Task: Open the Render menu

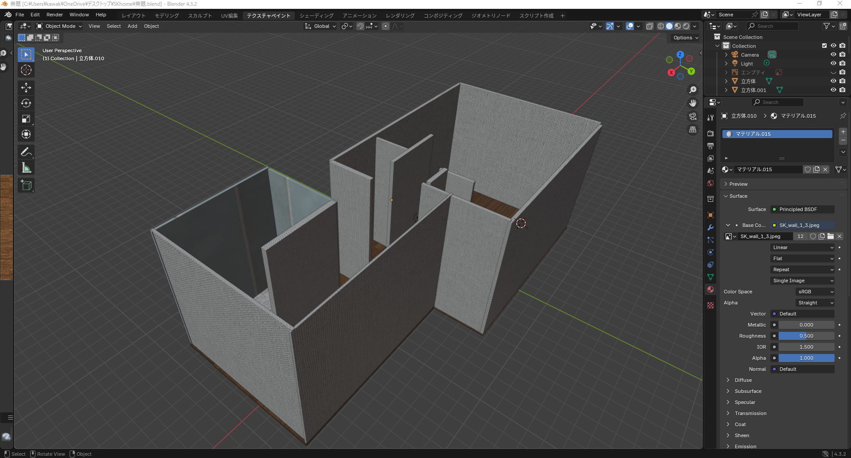Action: click(55, 15)
